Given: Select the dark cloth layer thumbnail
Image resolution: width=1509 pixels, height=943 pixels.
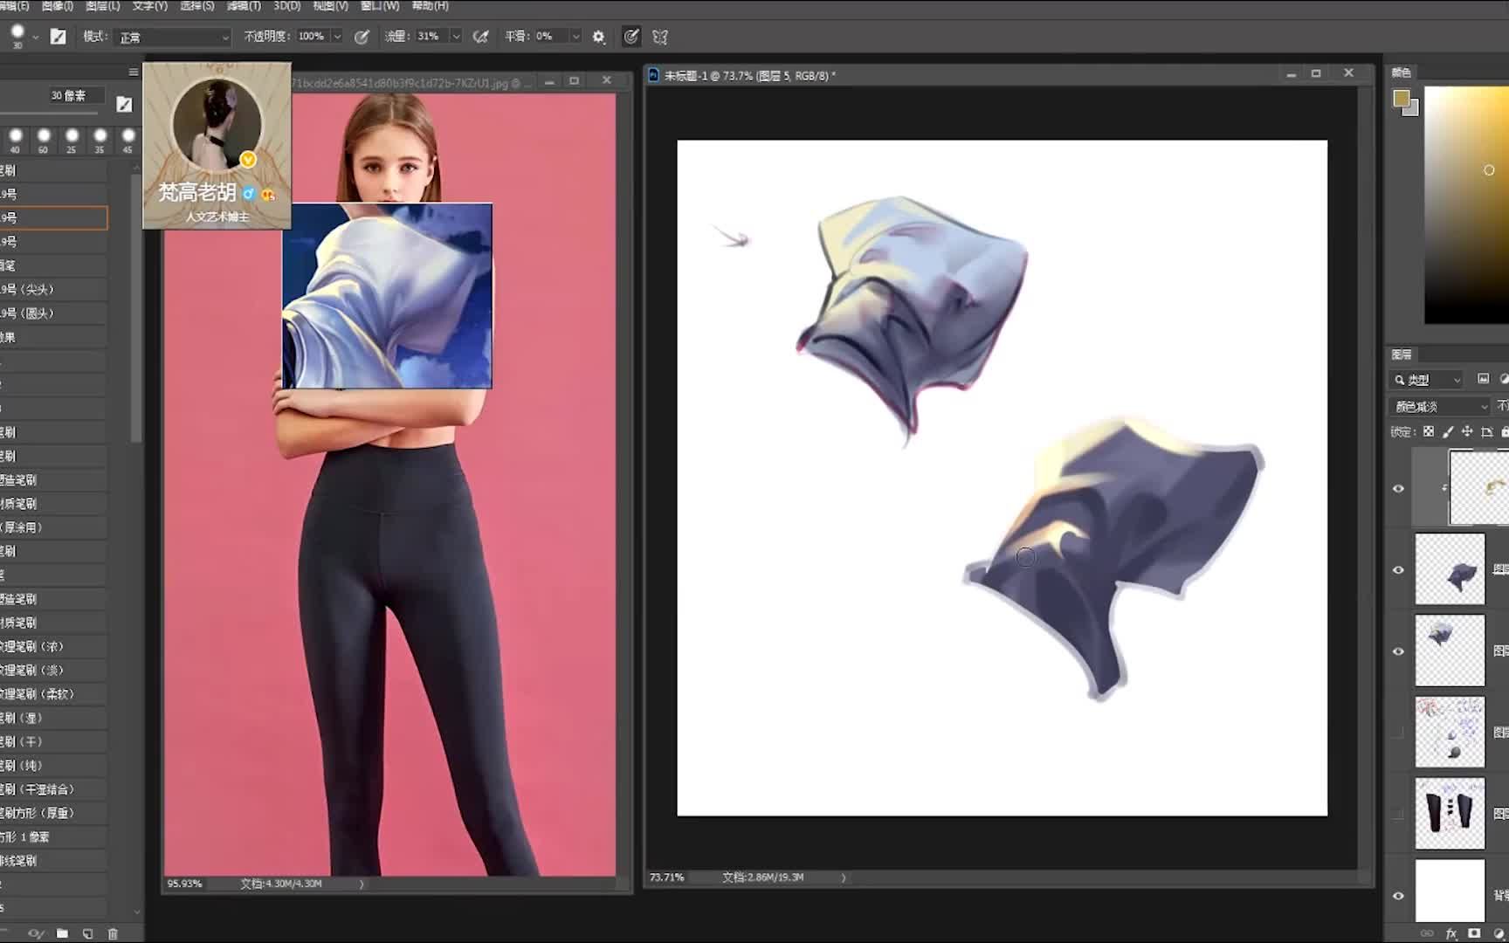Looking at the screenshot, I should click(1450, 570).
